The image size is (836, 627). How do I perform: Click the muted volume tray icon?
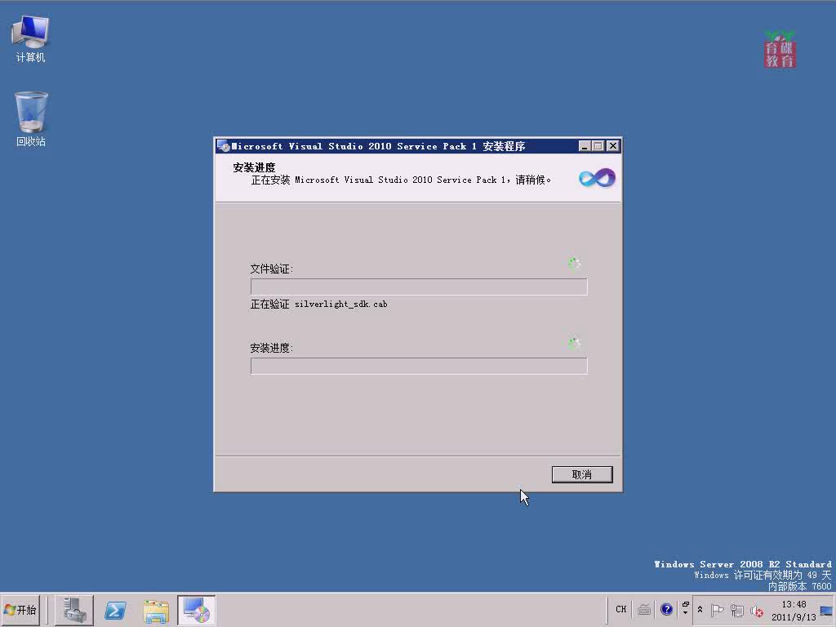click(x=757, y=610)
